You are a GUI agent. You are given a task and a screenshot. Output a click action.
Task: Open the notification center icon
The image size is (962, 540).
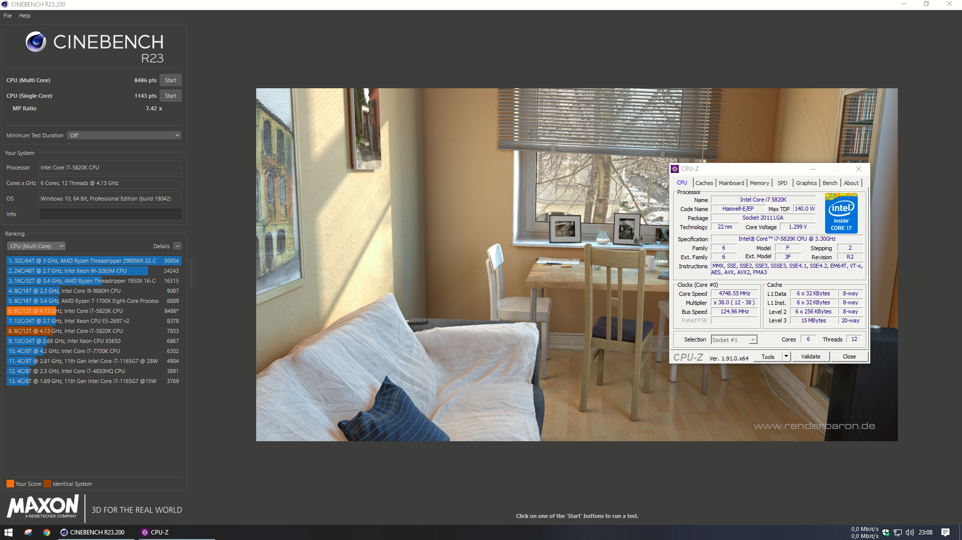[945, 532]
